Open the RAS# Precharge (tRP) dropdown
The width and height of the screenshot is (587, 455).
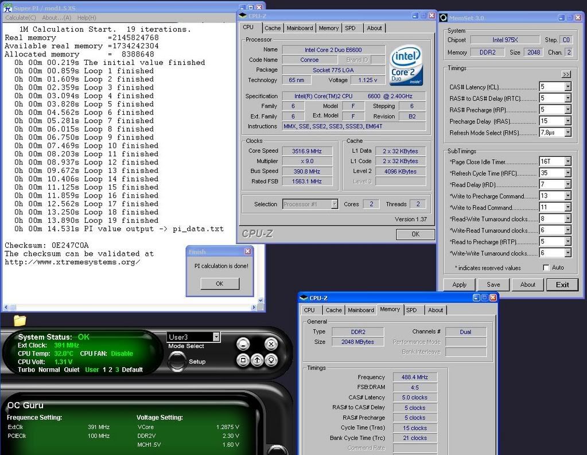568,110
